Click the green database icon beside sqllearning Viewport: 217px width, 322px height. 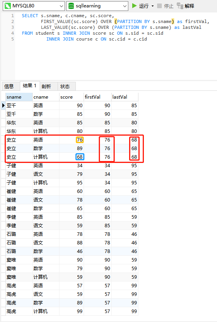[71, 6]
